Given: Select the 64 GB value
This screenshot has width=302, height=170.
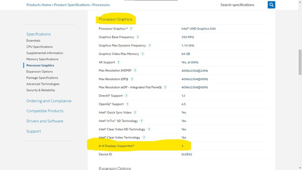Looking at the screenshot, I should tap(186, 54).
